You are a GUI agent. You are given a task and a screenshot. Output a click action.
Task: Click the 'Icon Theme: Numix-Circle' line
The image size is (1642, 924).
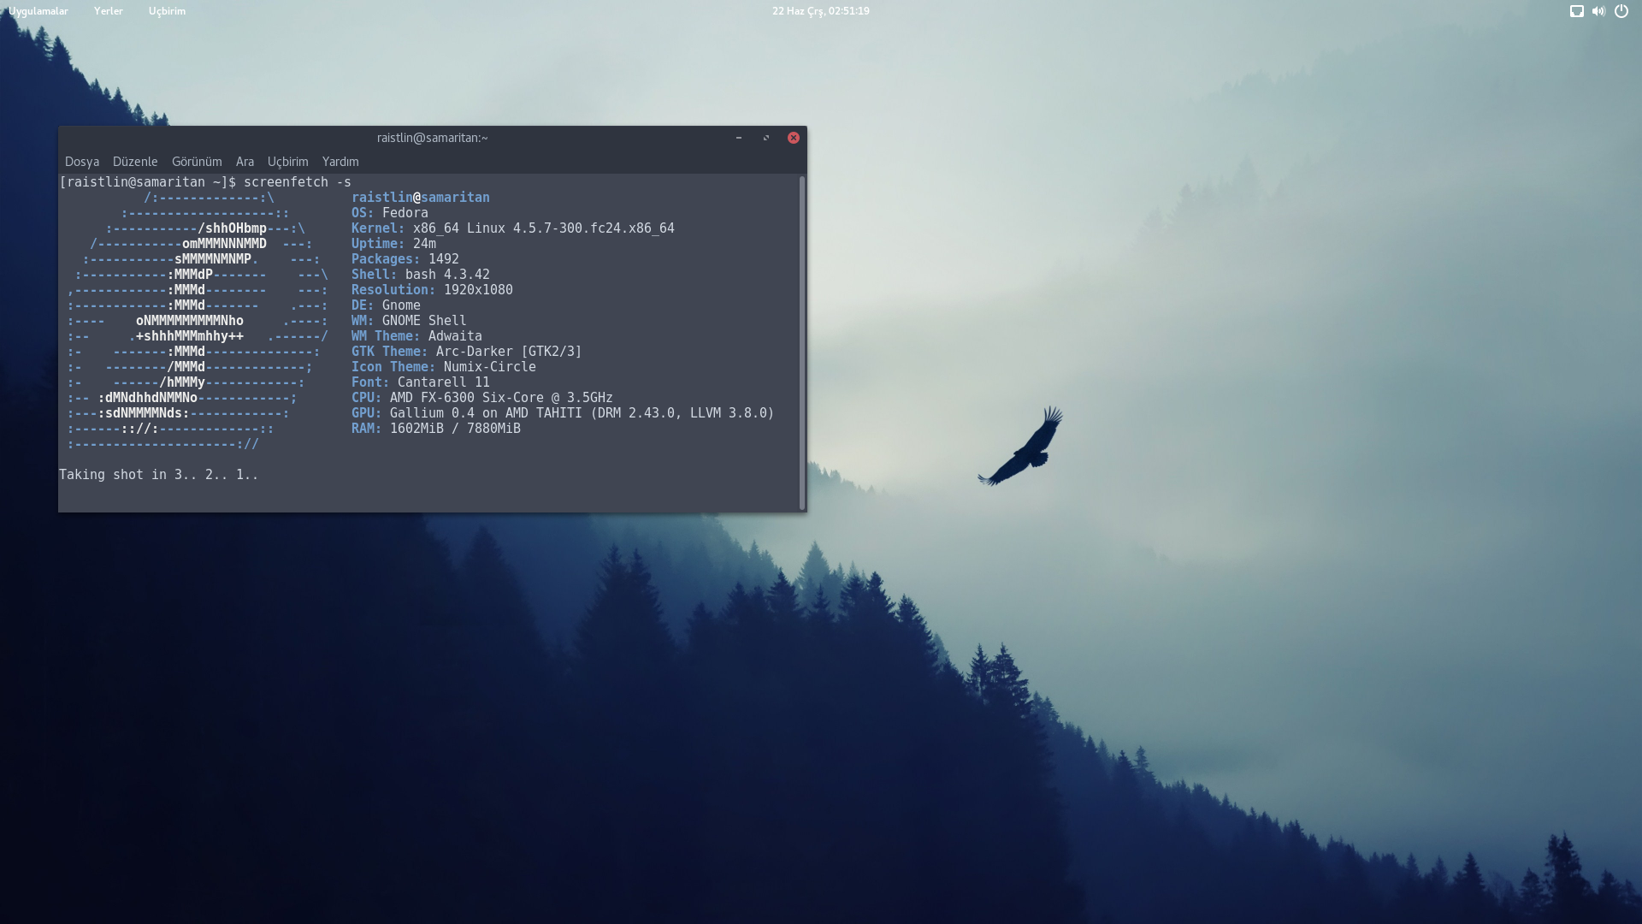click(444, 367)
